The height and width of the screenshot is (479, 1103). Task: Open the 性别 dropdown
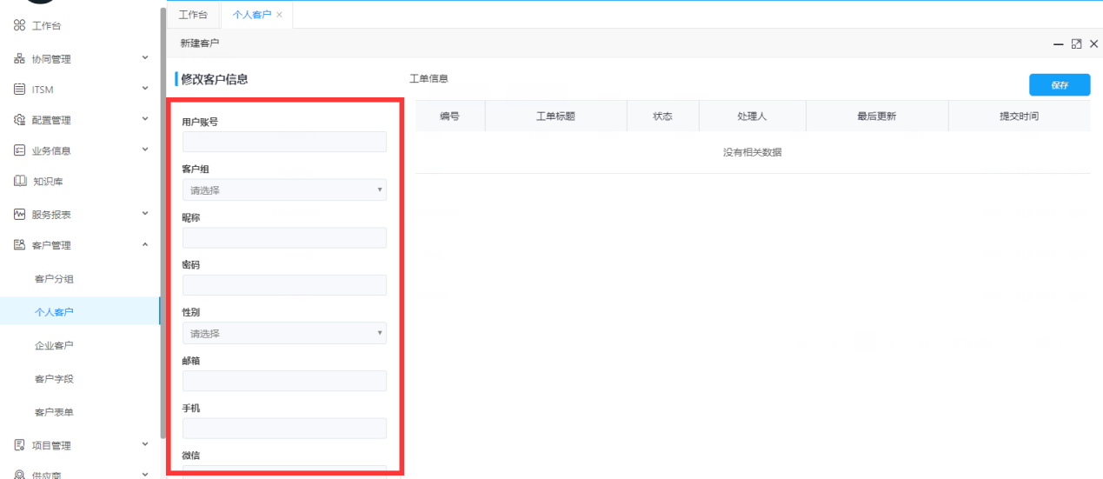pyautogui.click(x=284, y=333)
